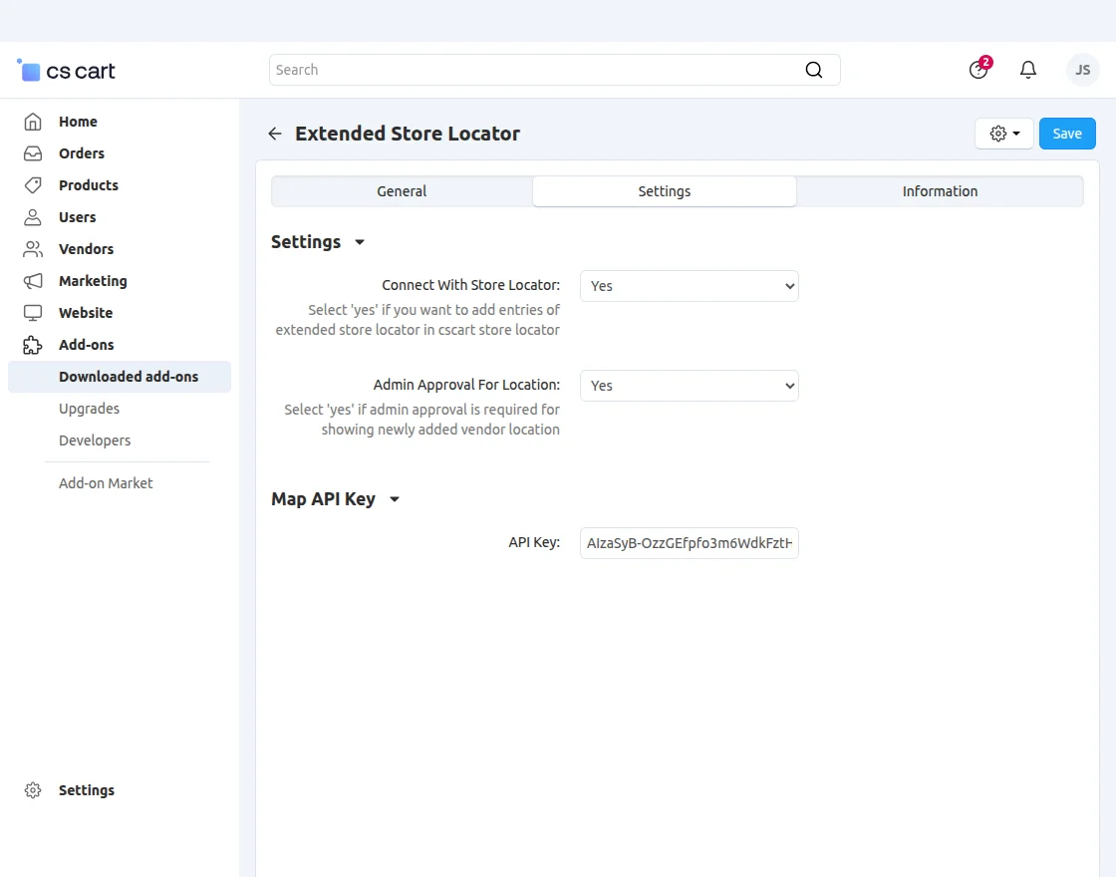Open notifications with the badge counter icon

point(977,70)
